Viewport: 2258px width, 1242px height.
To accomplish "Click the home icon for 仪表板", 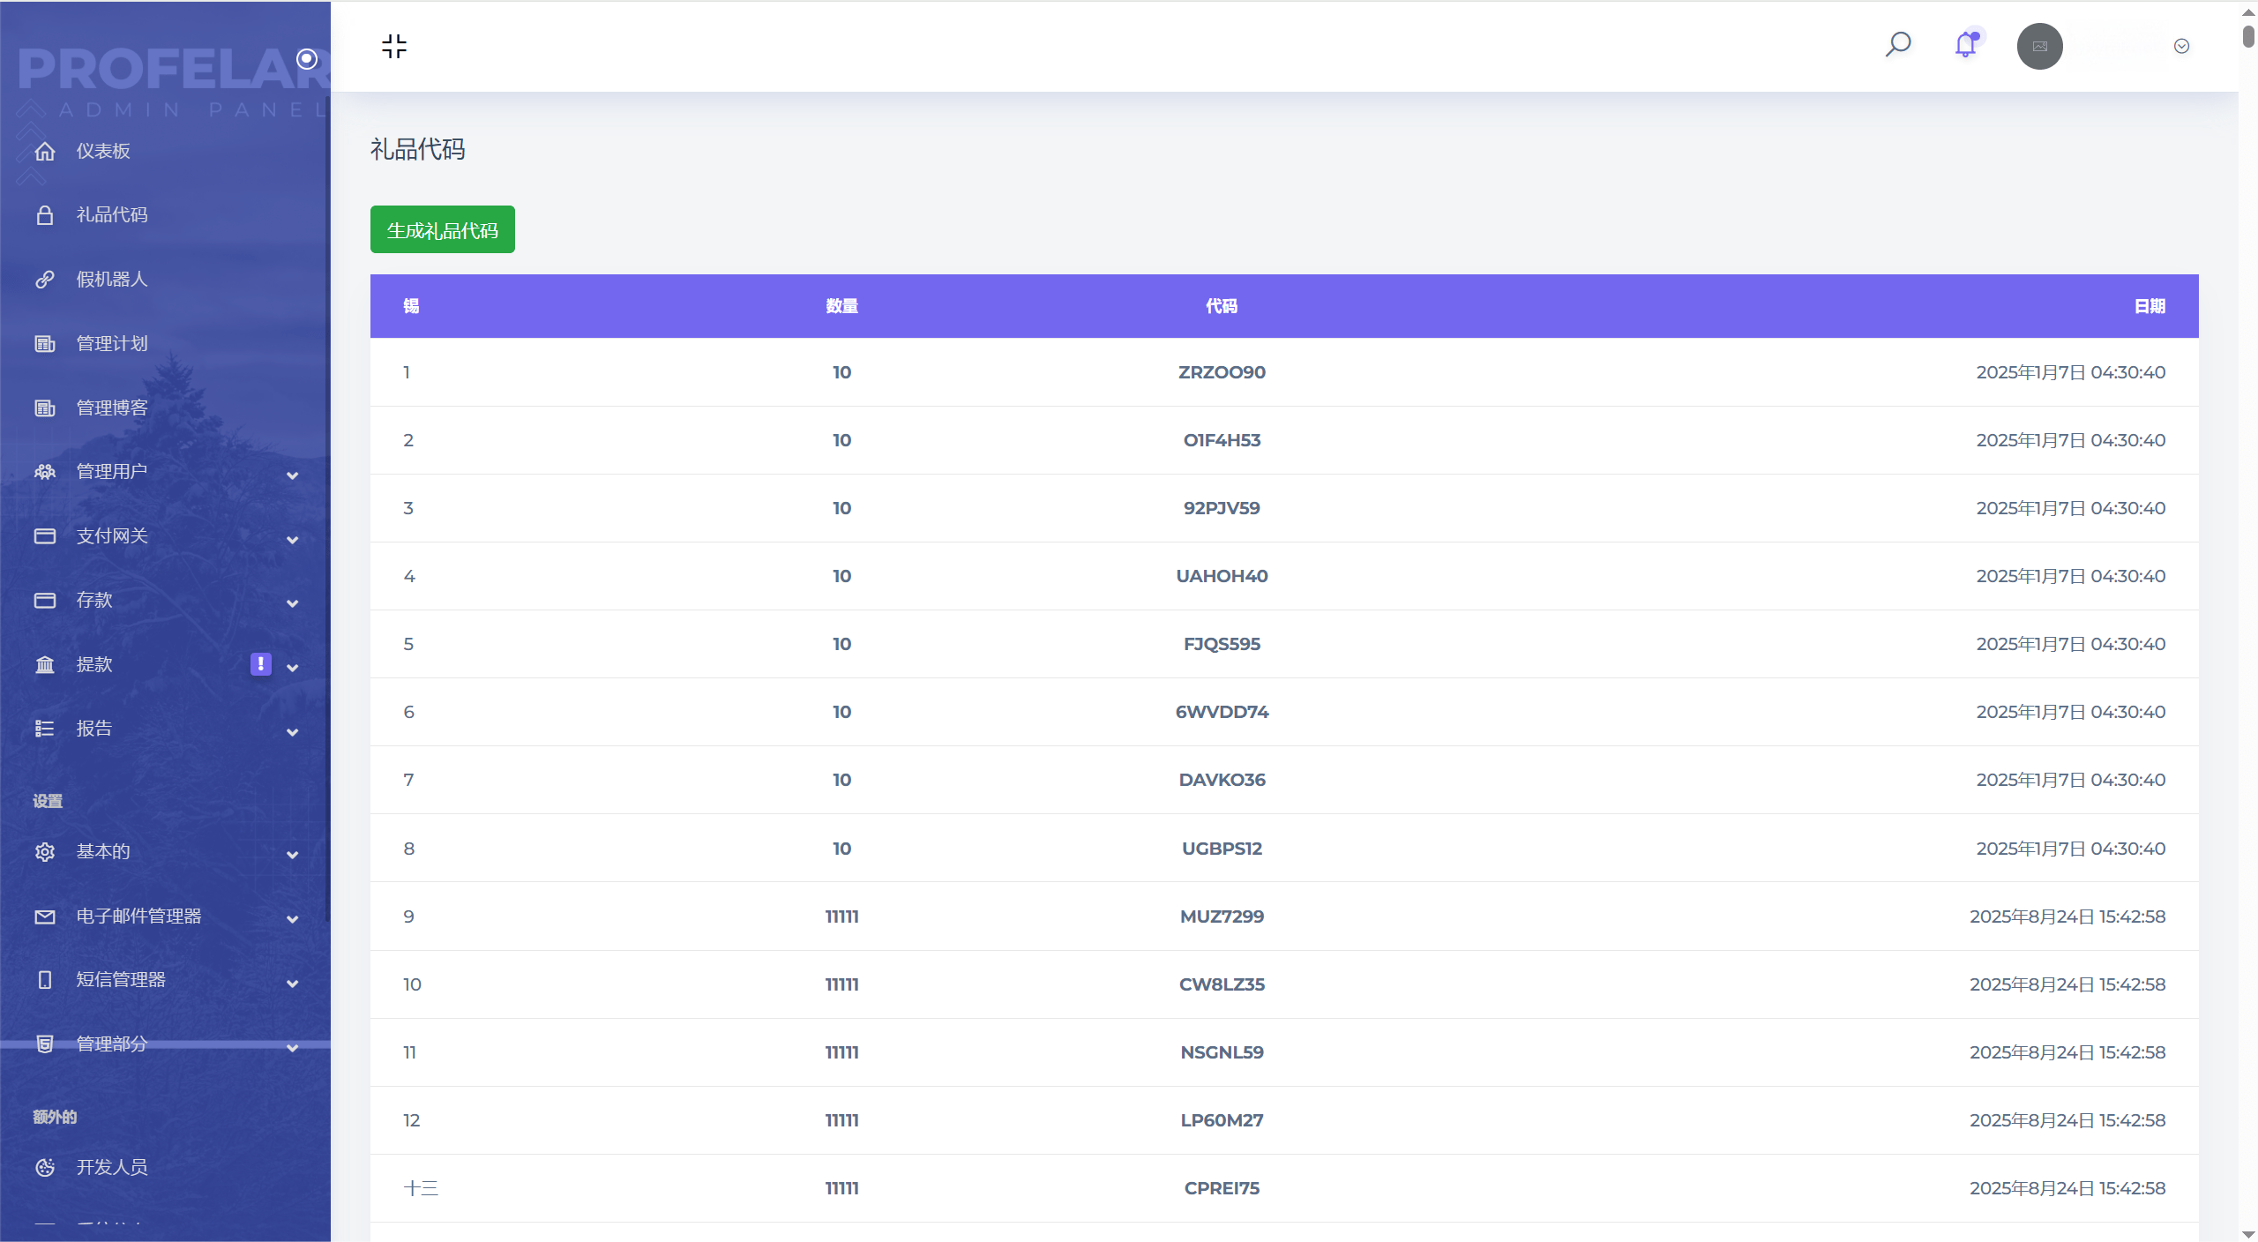I will click(45, 151).
